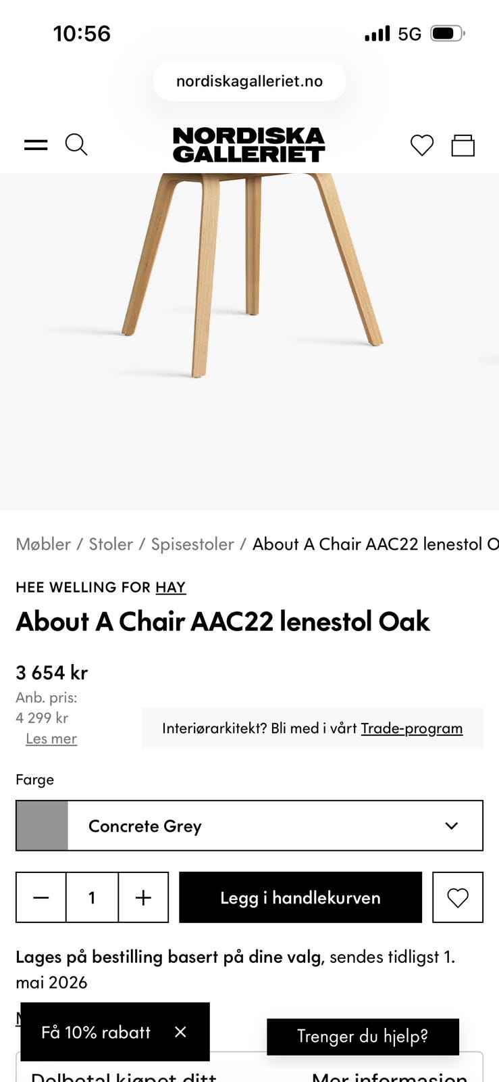Navigate to Møbler breadcrumb
The image size is (499, 1082).
pyautogui.click(x=43, y=544)
